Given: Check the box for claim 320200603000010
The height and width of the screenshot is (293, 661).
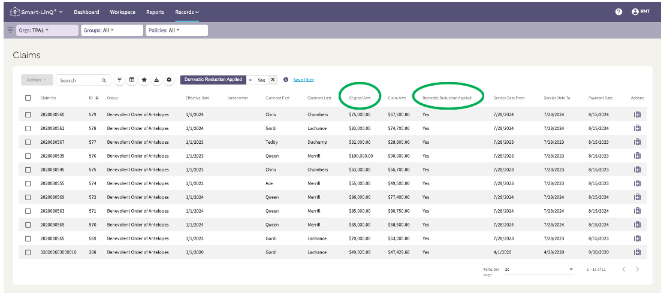Looking at the screenshot, I should pos(28,252).
